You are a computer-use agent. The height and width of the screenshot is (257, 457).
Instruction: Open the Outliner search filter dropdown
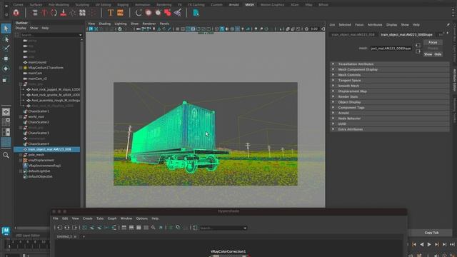coord(81,35)
